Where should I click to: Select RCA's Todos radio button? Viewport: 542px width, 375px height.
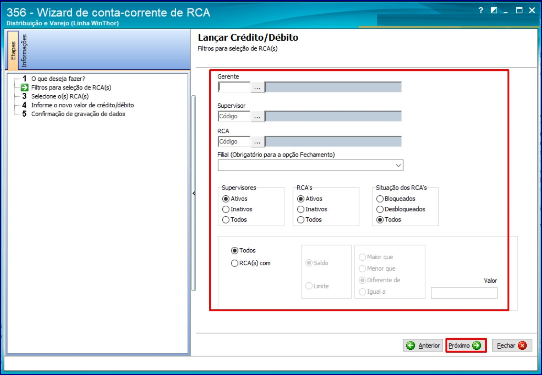tap(301, 220)
